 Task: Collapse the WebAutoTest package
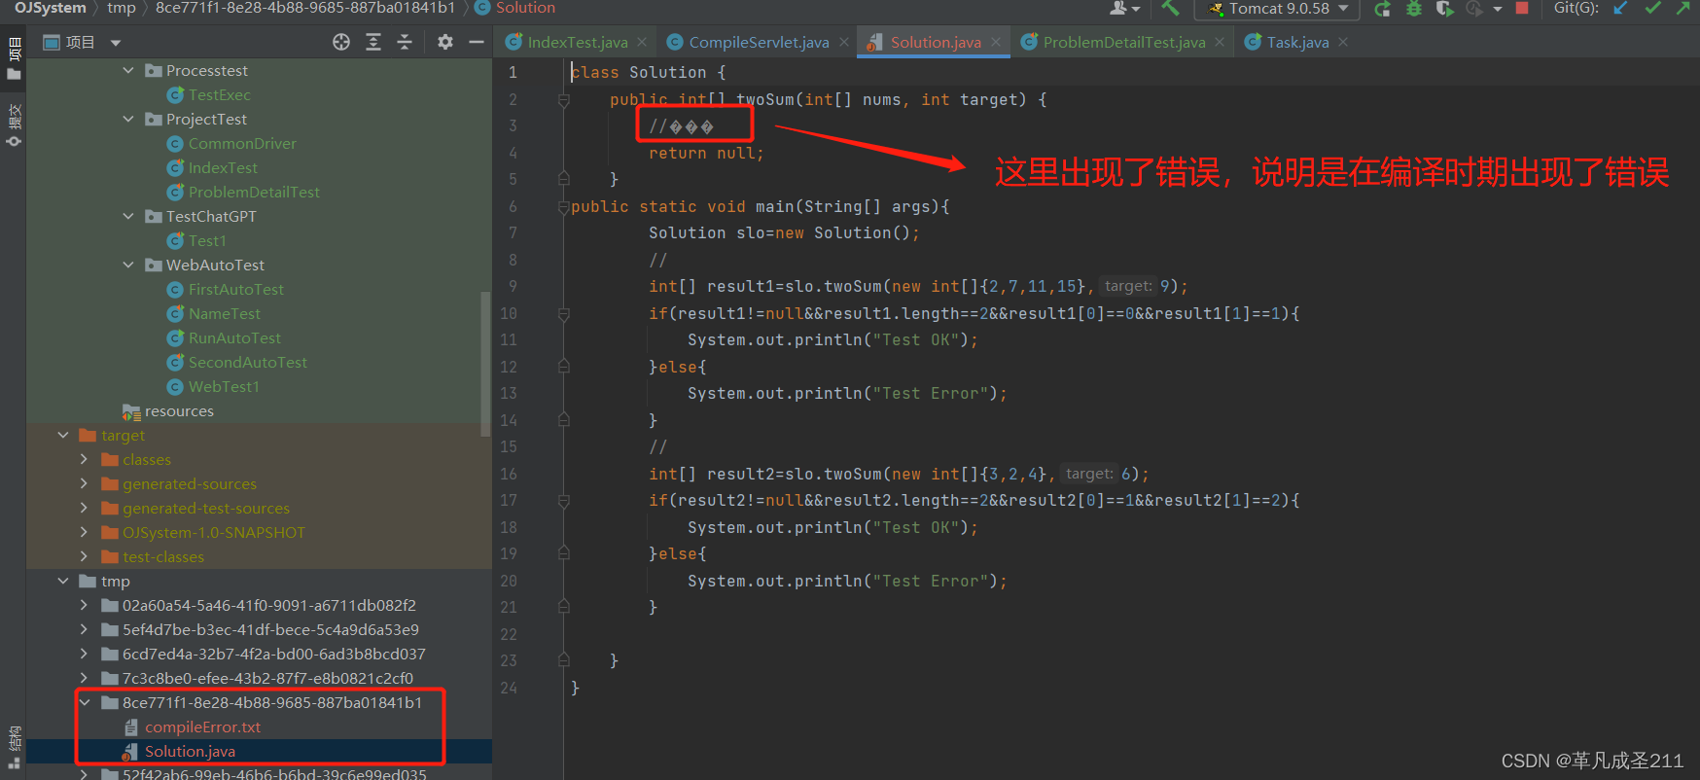tap(128, 265)
